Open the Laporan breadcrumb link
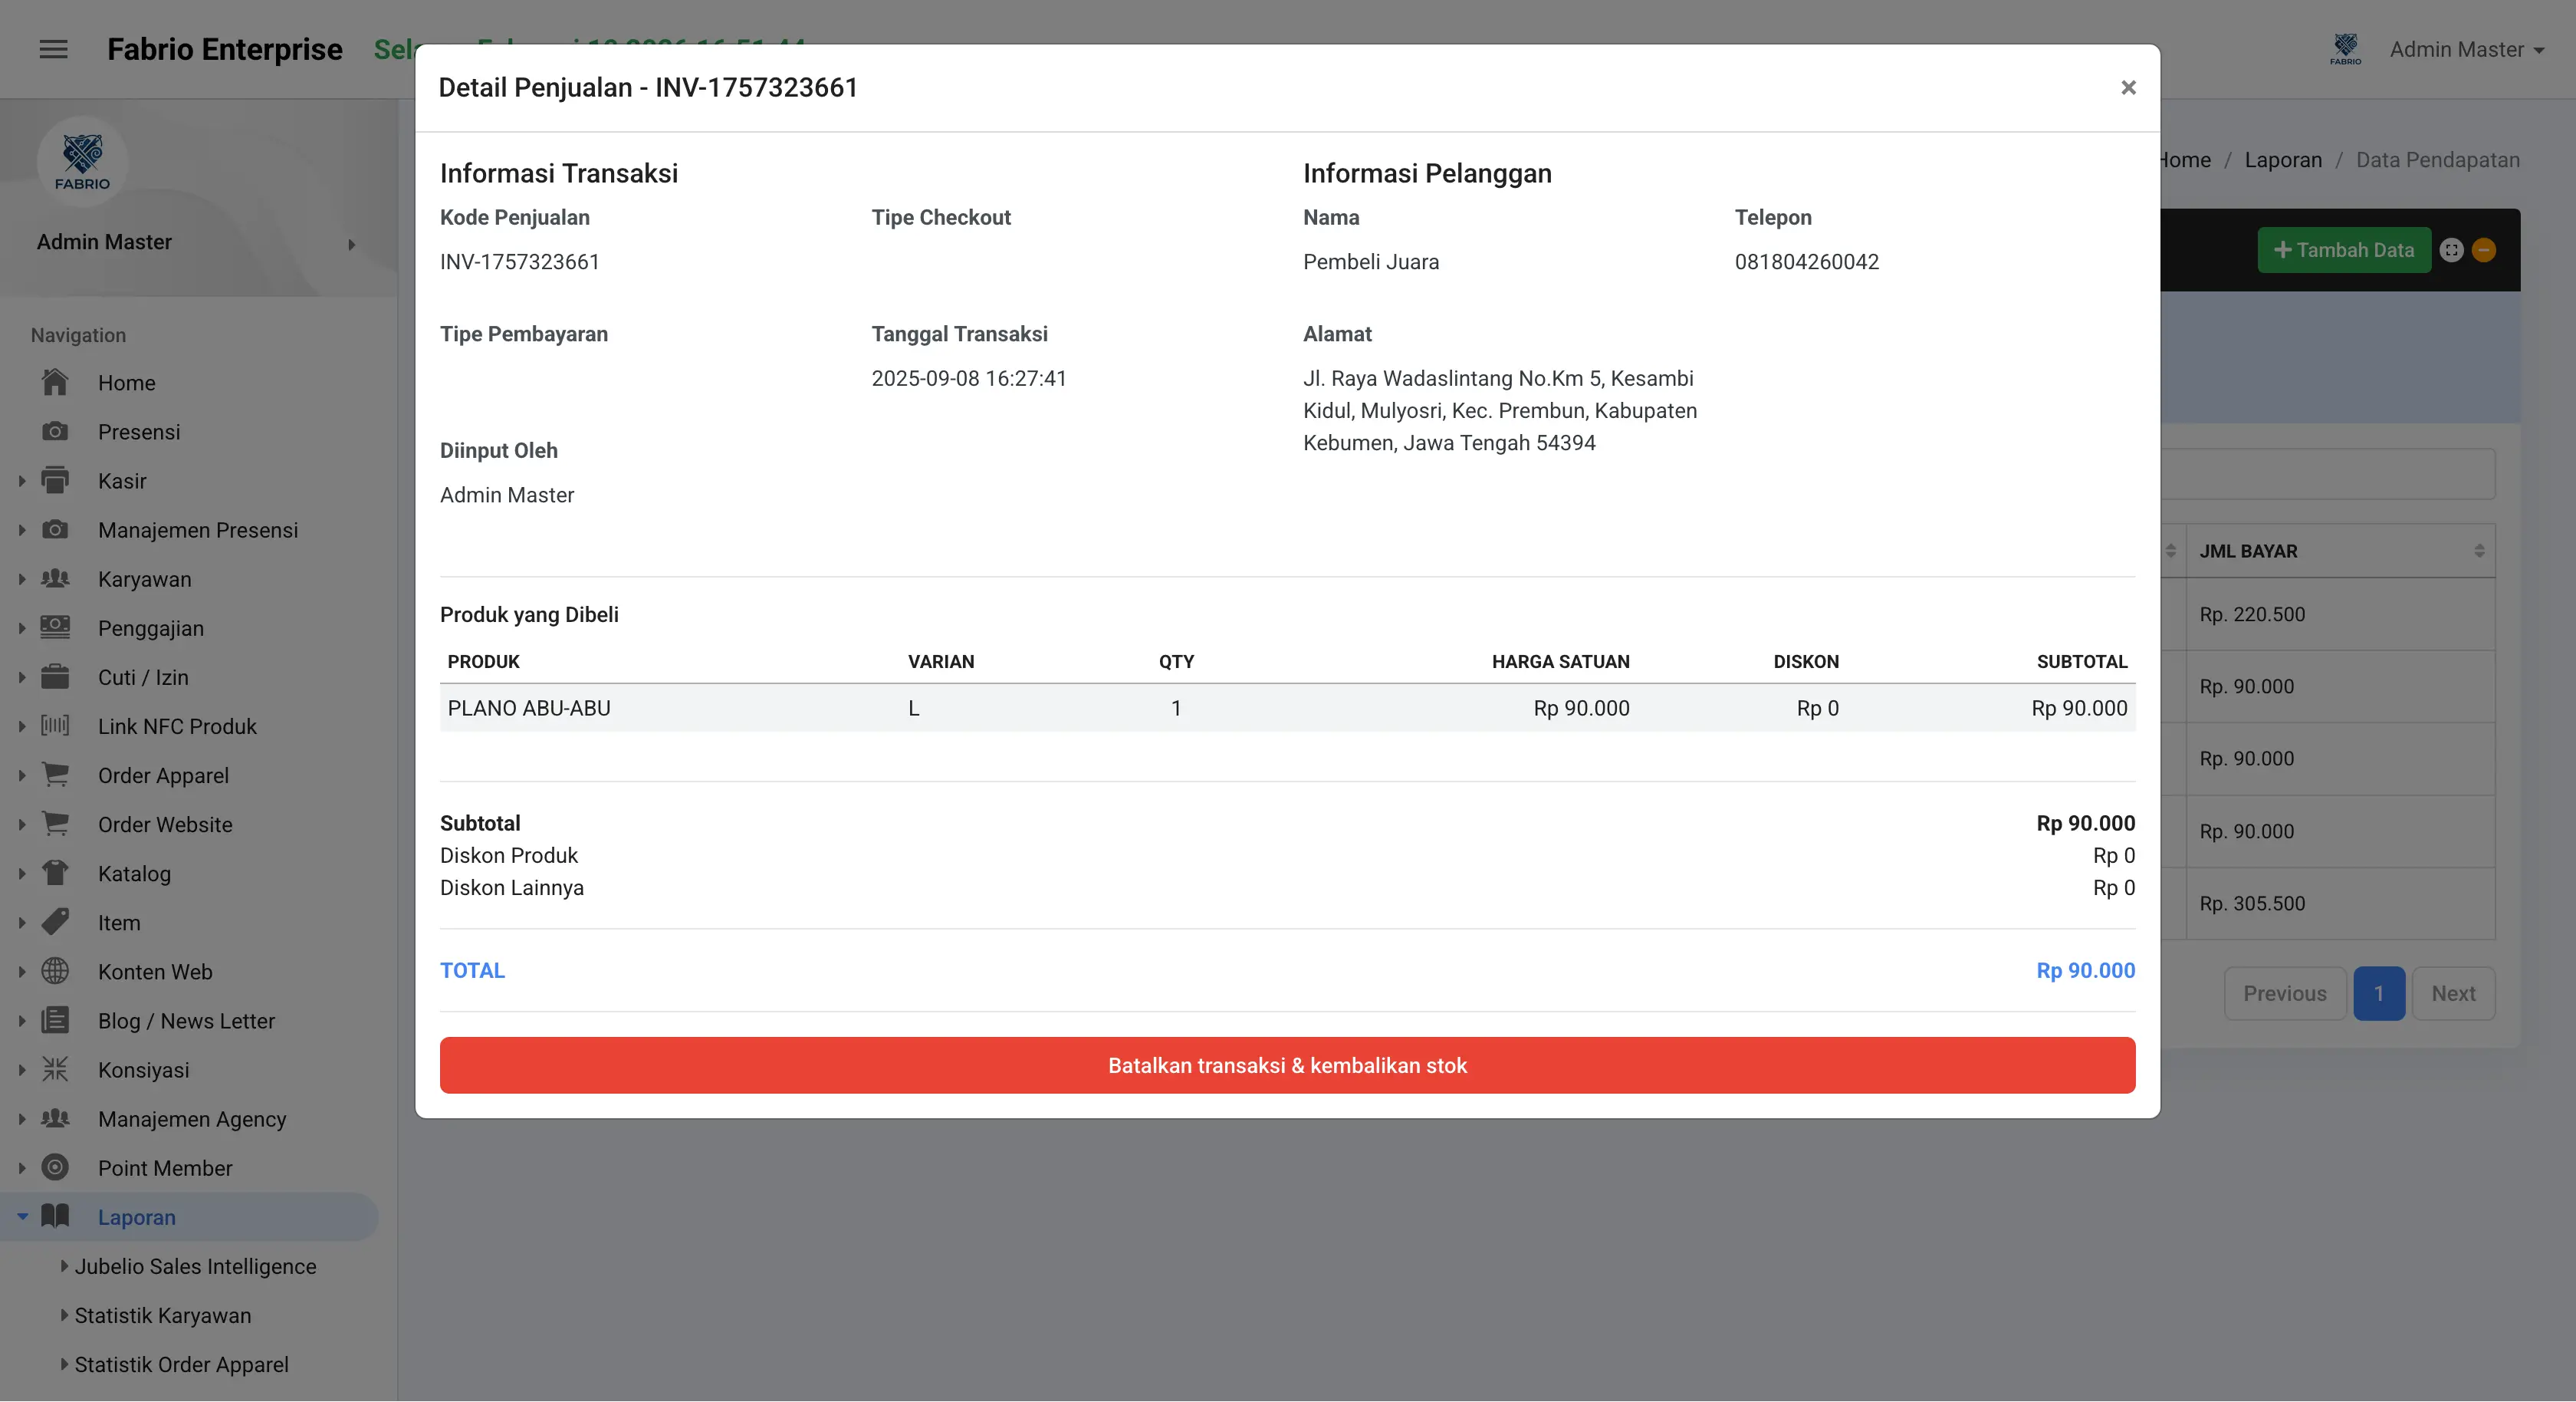The height and width of the screenshot is (1402, 2576). click(2283, 160)
